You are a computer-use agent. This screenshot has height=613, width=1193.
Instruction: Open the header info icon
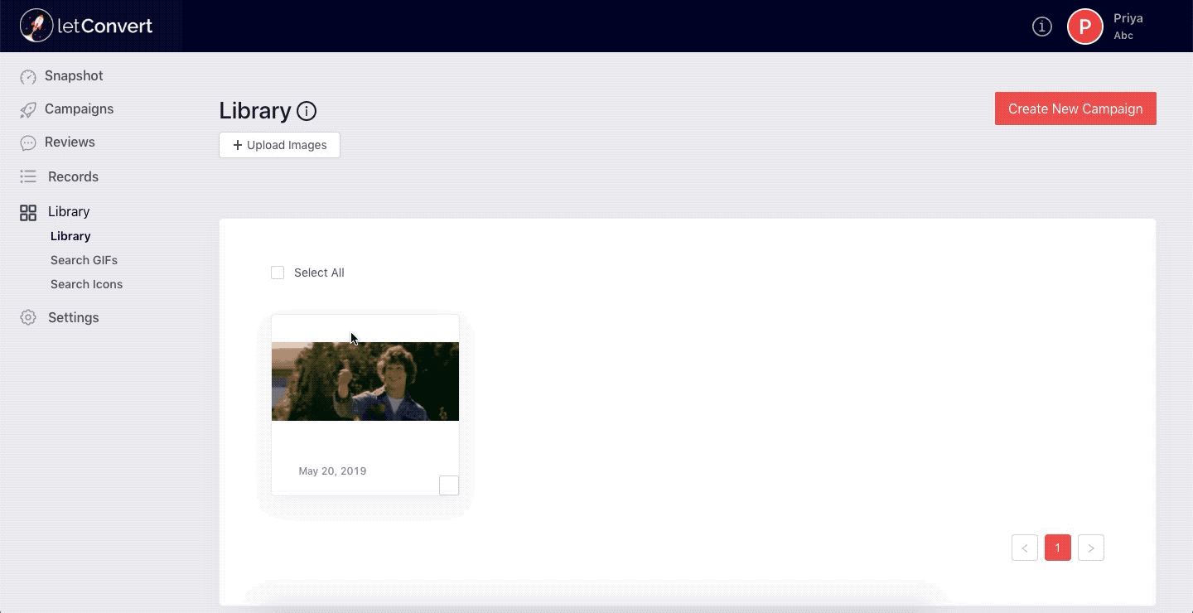pyautogui.click(x=1042, y=27)
